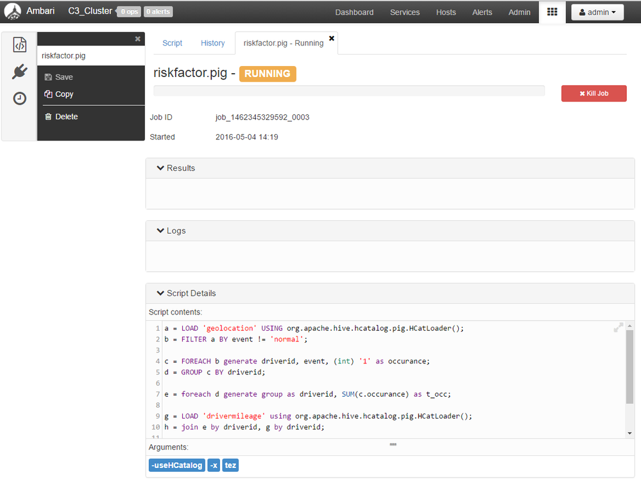Open the views grid icon
Viewport: 641px width, 484px height.
click(x=552, y=12)
